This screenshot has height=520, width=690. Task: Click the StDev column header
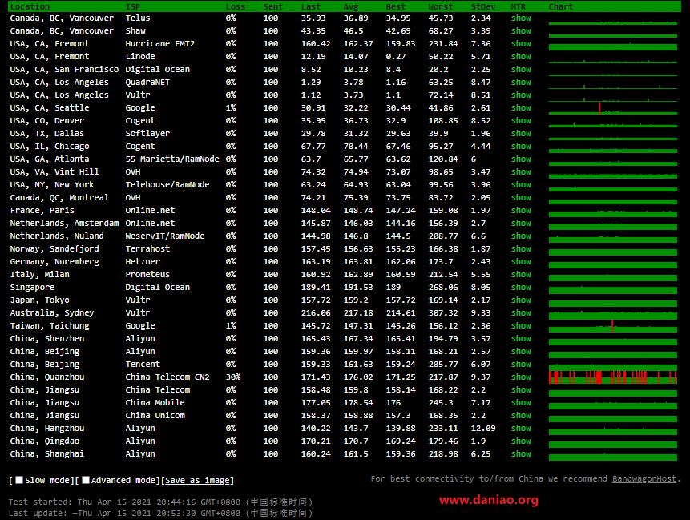pos(483,6)
